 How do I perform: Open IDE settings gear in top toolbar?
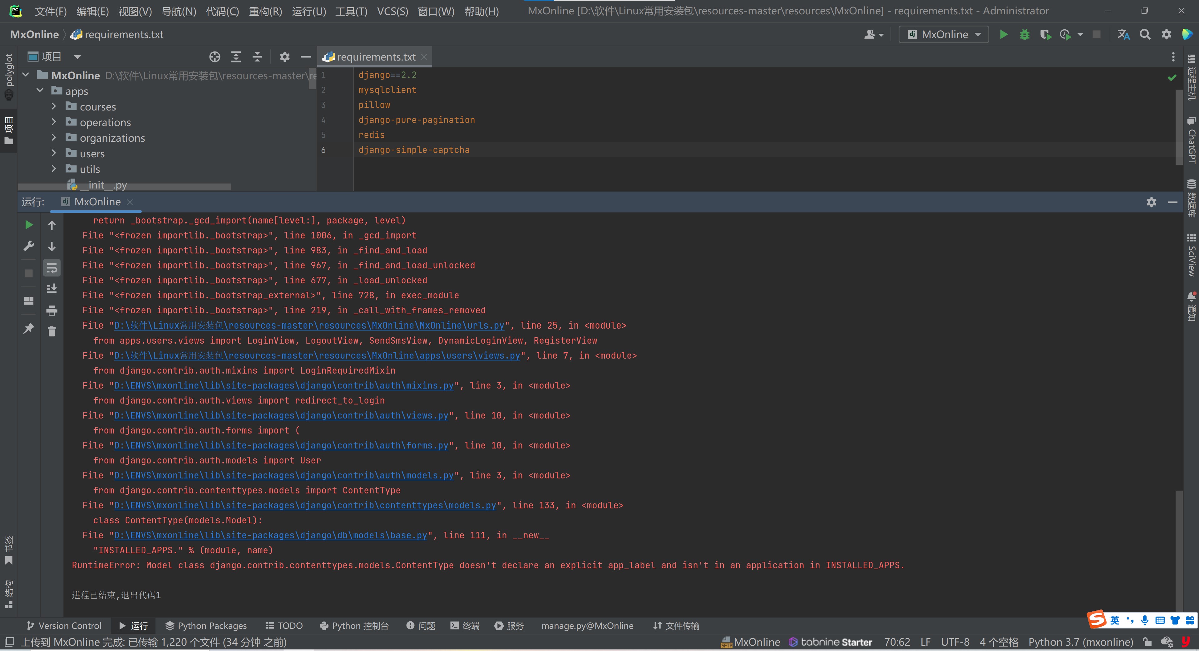pos(1167,34)
